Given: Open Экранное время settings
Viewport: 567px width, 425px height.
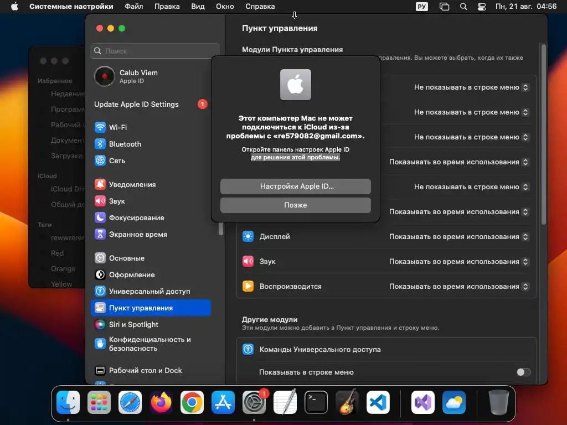Looking at the screenshot, I should (x=151, y=234).
